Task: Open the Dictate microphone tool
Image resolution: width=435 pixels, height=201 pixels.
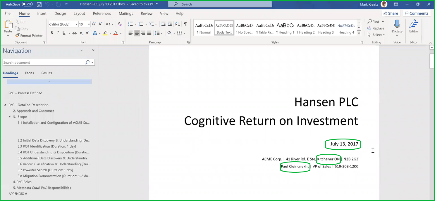Action: tap(397, 26)
